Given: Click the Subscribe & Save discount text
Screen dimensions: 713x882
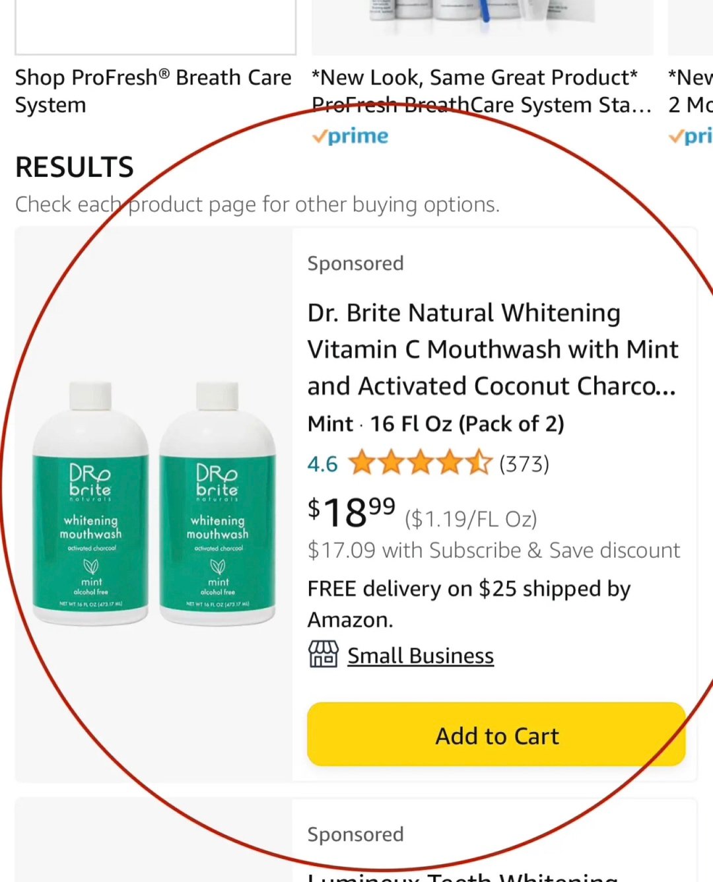Looking at the screenshot, I should click(x=494, y=551).
